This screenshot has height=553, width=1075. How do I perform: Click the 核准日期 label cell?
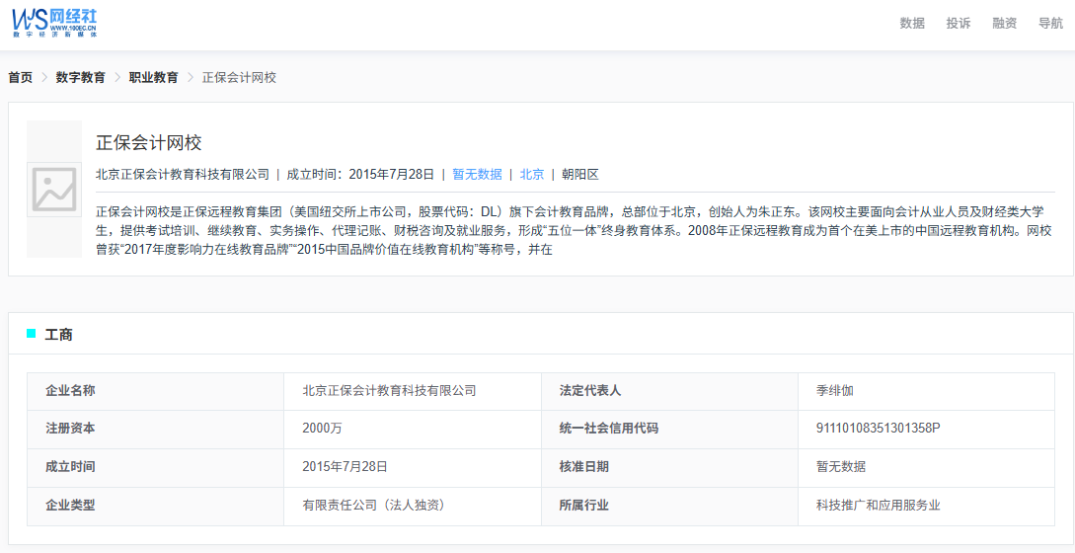(670, 468)
